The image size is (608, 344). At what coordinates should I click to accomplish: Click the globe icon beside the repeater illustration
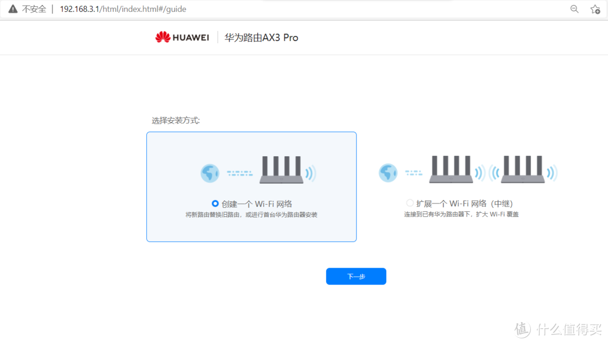coord(388,173)
